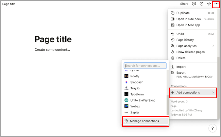Open Manage connections
The width and height of the screenshot is (221, 137).
point(145,121)
